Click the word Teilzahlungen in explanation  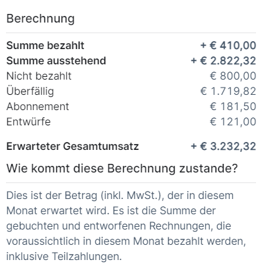tap(87, 257)
